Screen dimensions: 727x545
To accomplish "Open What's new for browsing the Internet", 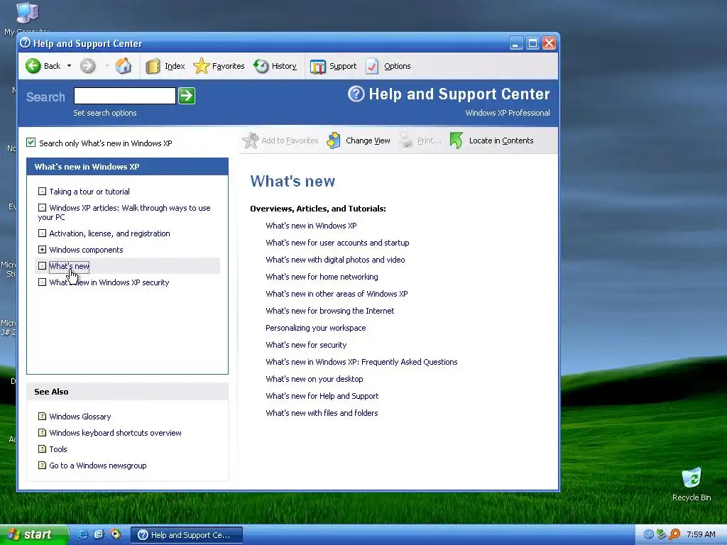I will (x=329, y=311).
